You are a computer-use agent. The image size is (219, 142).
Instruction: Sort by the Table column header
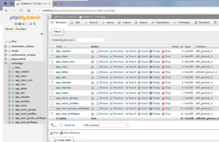pos(59,47)
